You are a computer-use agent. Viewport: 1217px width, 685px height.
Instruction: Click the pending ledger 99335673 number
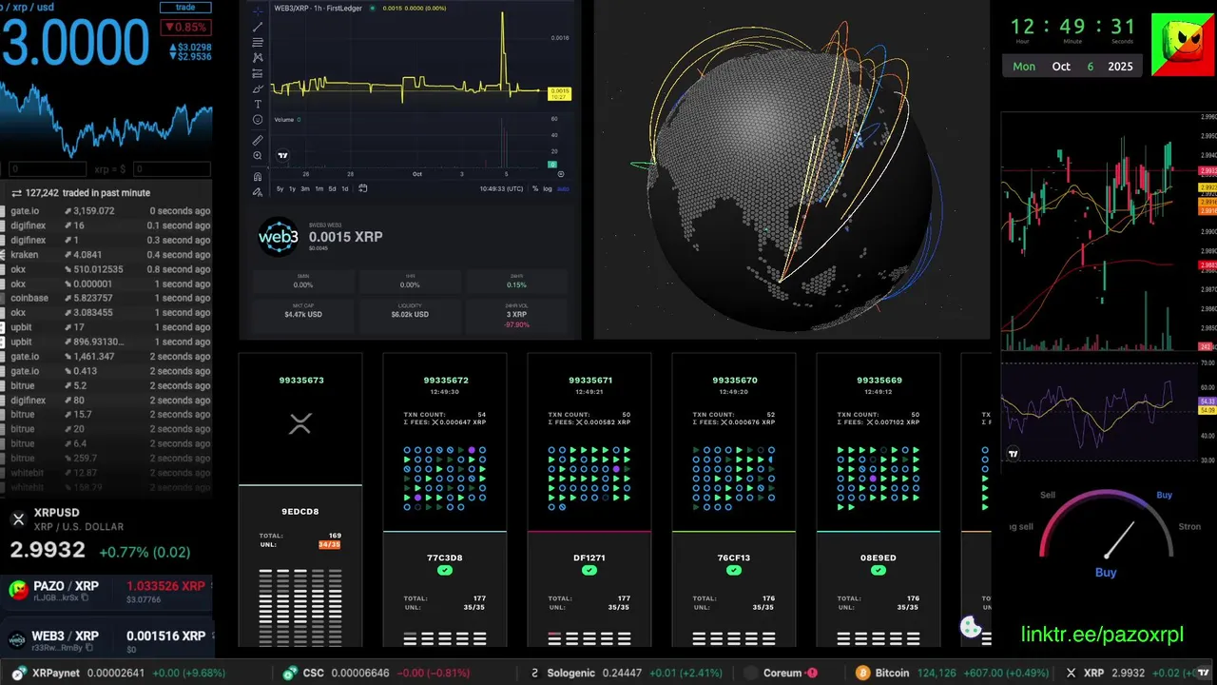(x=301, y=380)
